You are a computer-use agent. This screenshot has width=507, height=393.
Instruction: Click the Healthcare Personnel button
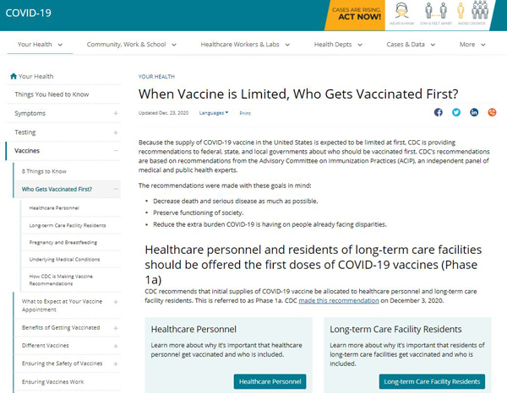[270, 382]
